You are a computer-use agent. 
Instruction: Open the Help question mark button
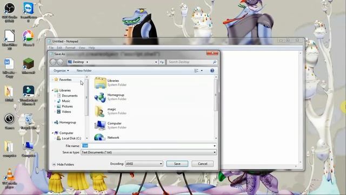click(212, 70)
